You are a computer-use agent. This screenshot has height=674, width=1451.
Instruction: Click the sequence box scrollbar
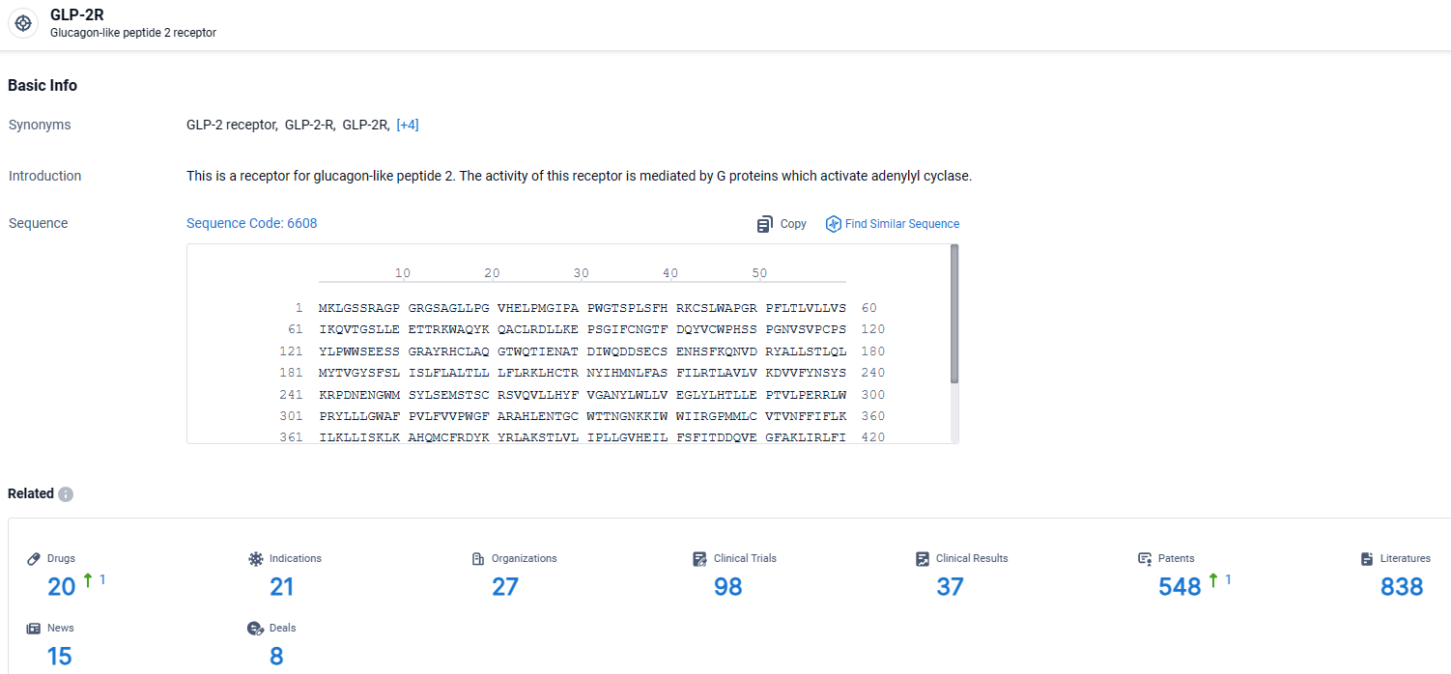954,314
